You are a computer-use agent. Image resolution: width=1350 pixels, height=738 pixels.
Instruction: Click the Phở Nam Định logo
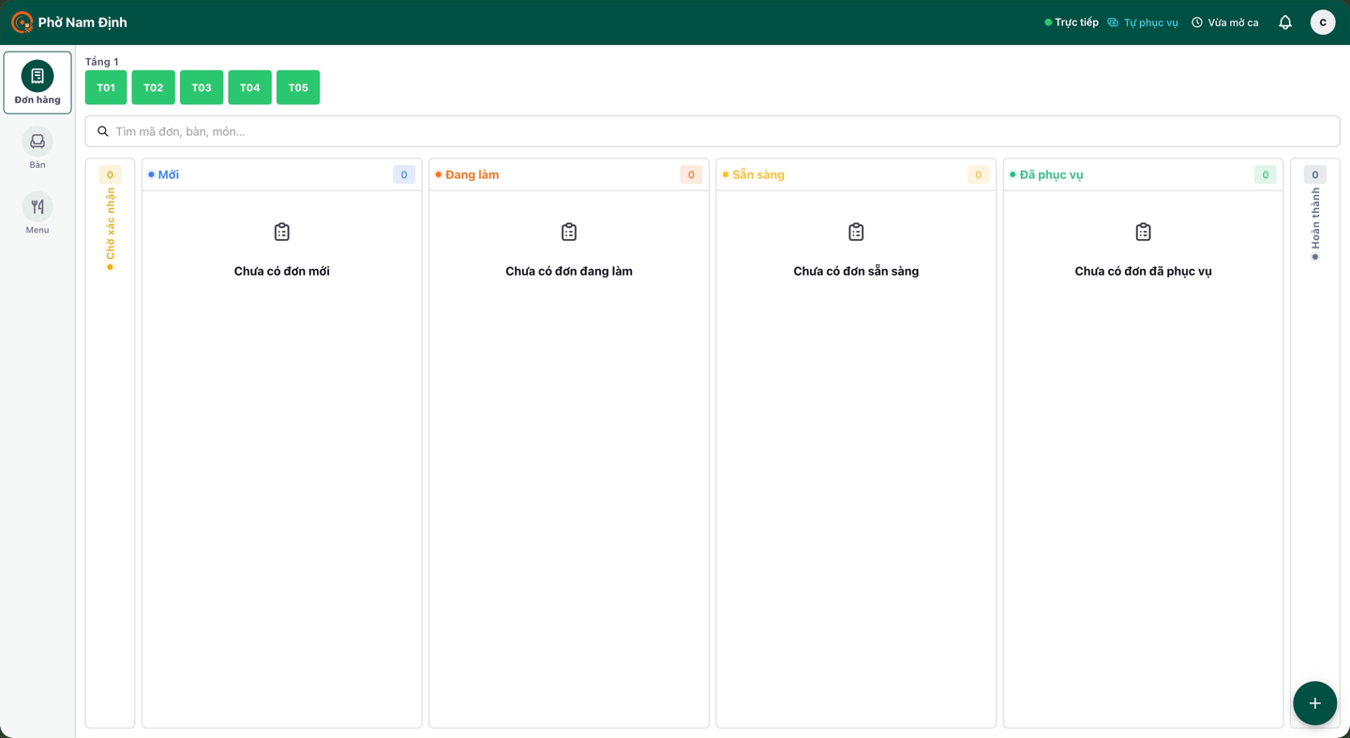pyautogui.click(x=22, y=23)
